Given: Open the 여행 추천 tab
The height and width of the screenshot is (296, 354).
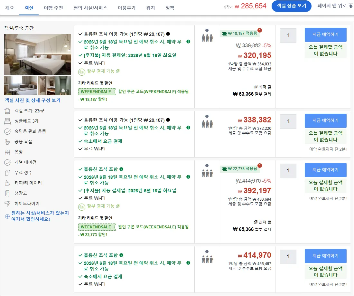Looking at the screenshot, I should (53, 8).
